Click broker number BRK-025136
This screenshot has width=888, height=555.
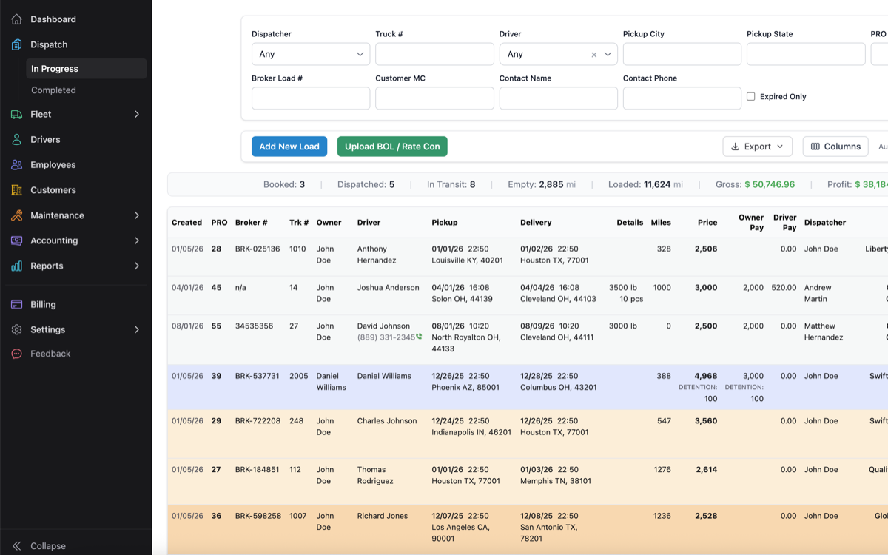click(x=258, y=249)
